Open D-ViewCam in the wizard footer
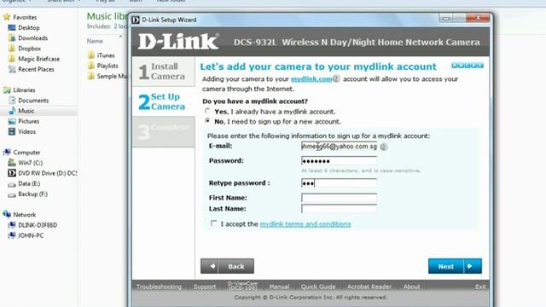Viewport: 546px width, 307px height. (242, 287)
